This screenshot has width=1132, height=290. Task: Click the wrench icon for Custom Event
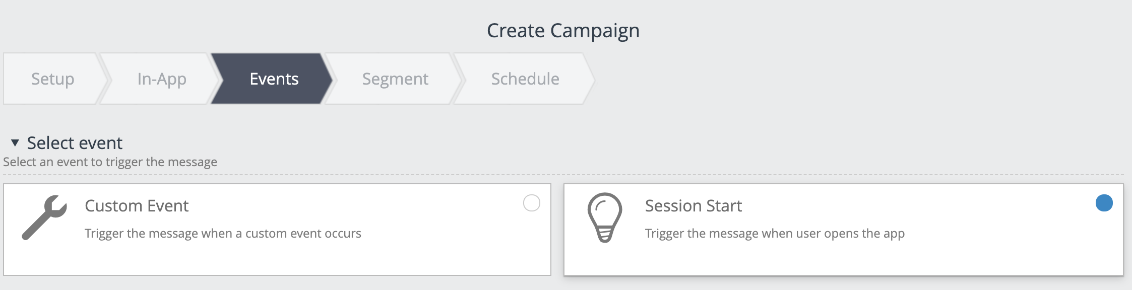[44, 217]
